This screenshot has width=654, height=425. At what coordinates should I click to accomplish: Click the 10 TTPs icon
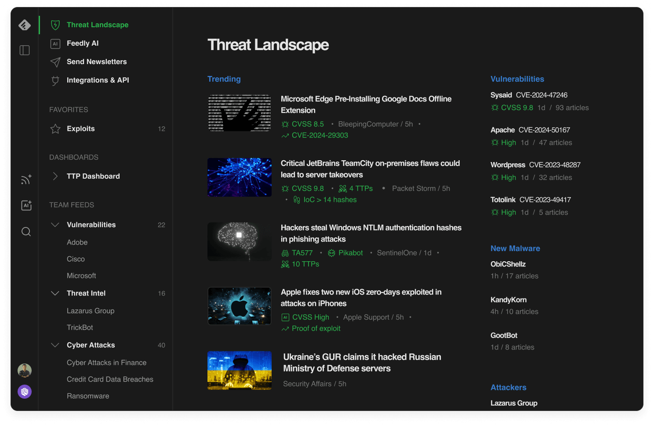coord(285,264)
